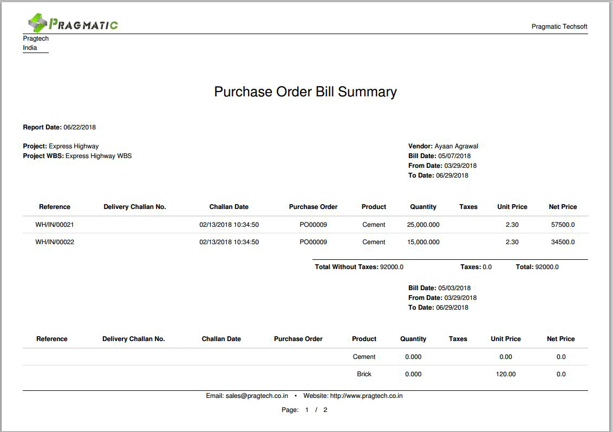This screenshot has height=432, width=613.
Task: Click the Total Without Taxes label
Action: pos(347,267)
